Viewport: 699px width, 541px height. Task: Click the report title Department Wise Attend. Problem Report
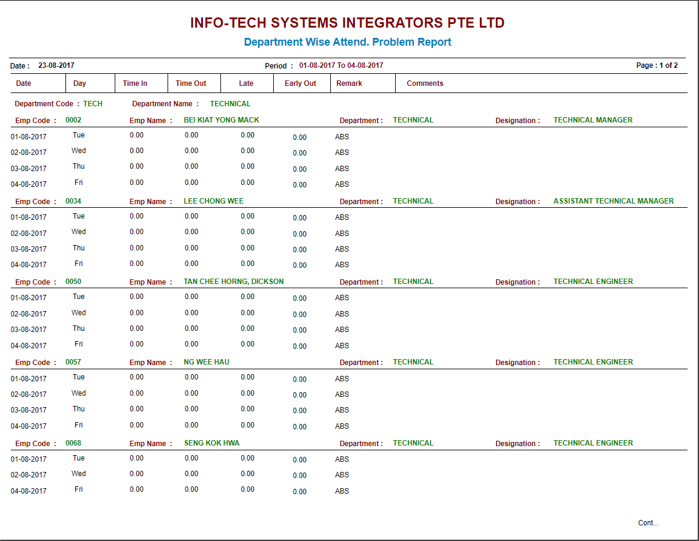point(347,42)
